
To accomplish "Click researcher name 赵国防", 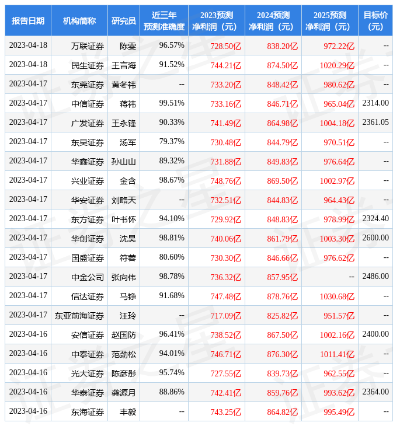I will coord(124,335).
